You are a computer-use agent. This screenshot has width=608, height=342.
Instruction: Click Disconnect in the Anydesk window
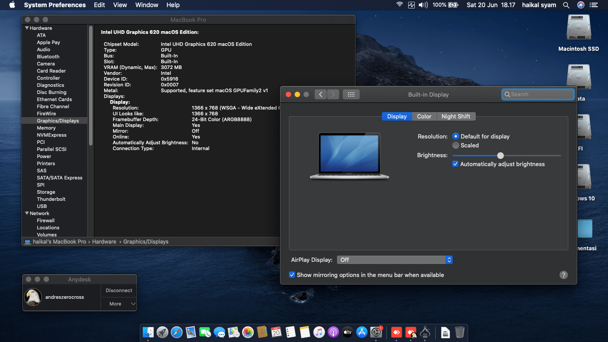pos(119,290)
